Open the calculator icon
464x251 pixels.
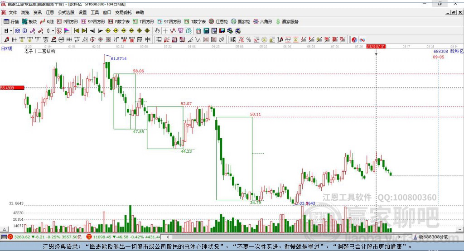coord(206,31)
